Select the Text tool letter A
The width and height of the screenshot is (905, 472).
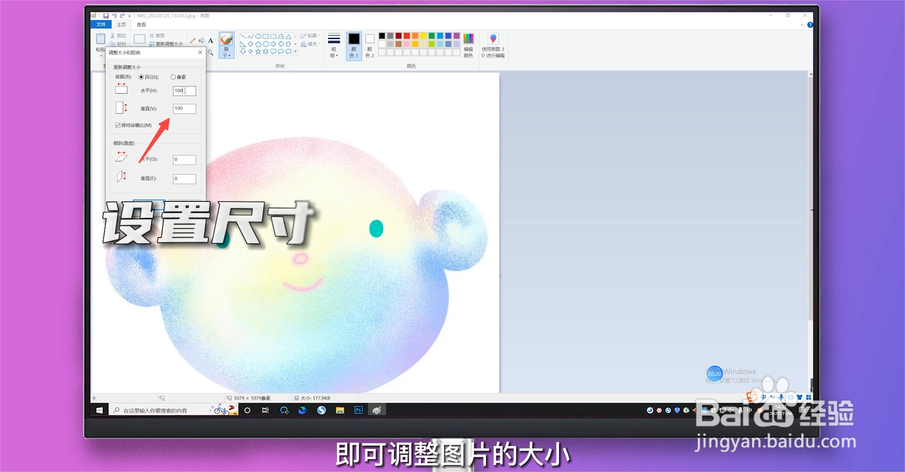[x=211, y=40]
